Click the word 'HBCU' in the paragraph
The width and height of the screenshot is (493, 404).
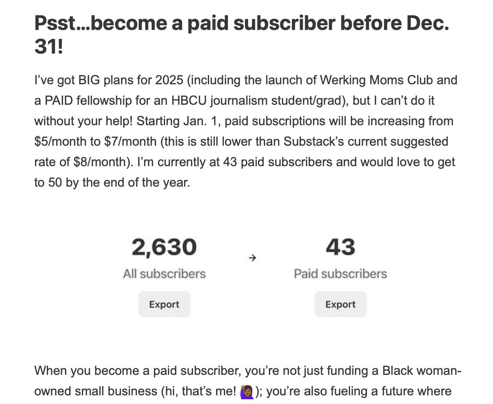click(x=189, y=100)
